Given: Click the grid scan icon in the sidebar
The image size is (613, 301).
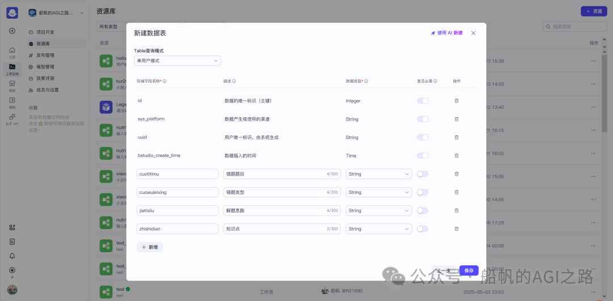Looking at the screenshot, I should [12, 228].
